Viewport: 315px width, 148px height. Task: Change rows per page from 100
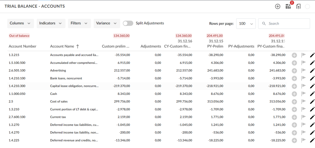pos(246,24)
